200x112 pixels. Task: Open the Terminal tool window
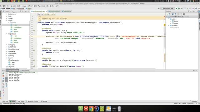point(44,101)
